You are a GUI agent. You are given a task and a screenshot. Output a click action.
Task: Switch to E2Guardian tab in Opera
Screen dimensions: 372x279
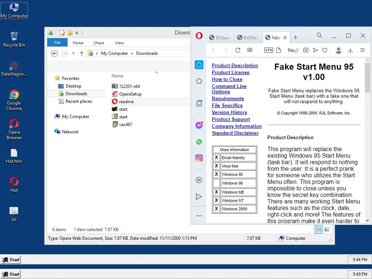(x=220, y=37)
